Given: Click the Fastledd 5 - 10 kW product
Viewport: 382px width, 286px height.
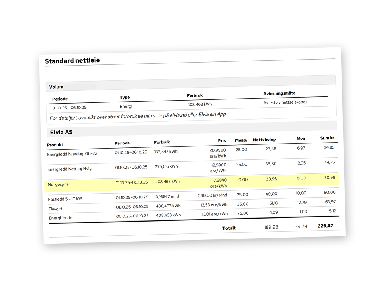Looking at the screenshot, I should click(x=65, y=199).
